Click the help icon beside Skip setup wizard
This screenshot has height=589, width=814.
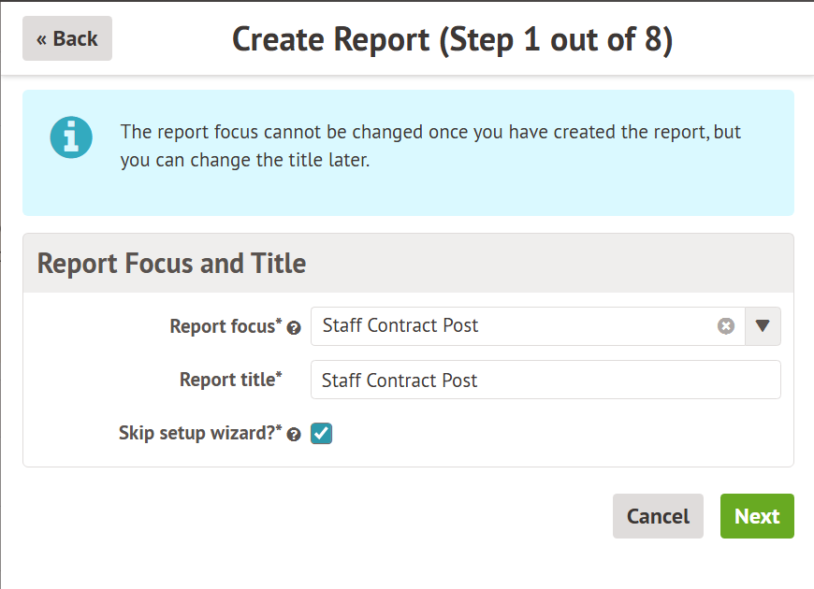tap(294, 435)
